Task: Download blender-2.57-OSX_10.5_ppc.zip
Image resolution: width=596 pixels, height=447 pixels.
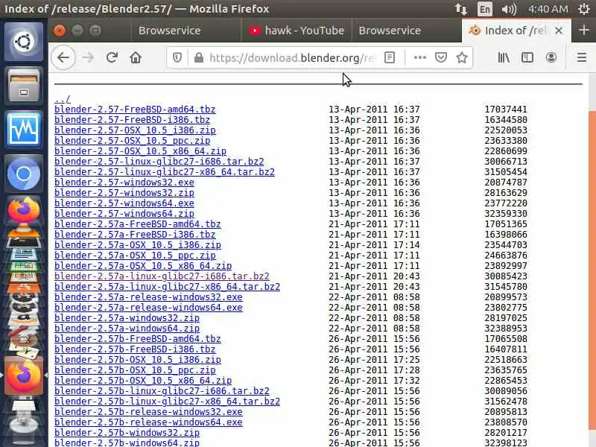Action: click(x=133, y=141)
